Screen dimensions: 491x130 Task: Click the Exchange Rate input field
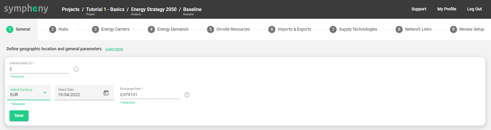coord(150,95)
